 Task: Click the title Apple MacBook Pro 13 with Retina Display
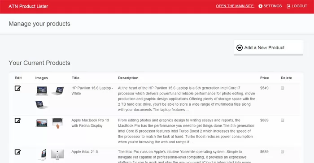[90, 123]
